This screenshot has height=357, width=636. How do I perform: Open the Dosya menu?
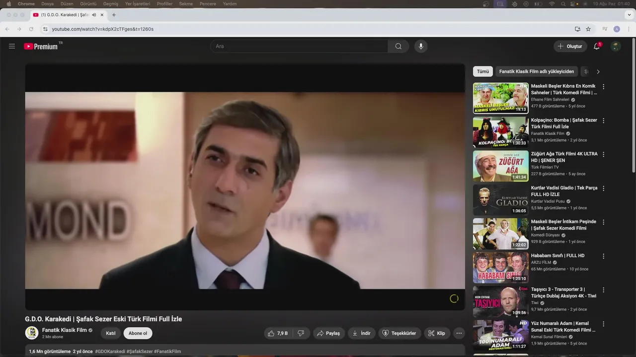[x=47, y=3]
